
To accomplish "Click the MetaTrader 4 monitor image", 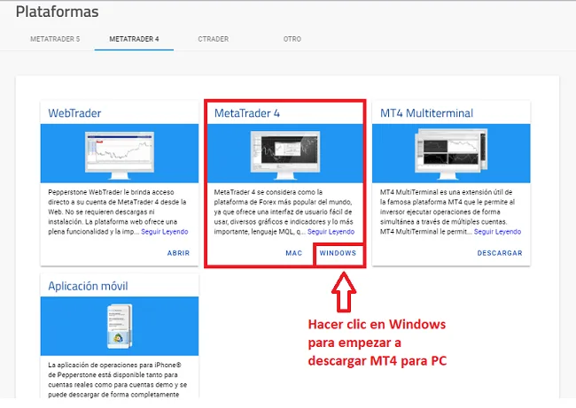I will tap(285, 155).
